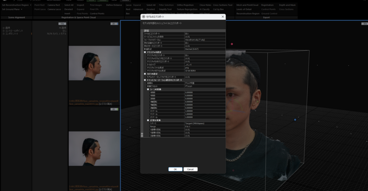Expand the コントロールポイント tree item
The width and height of the screenshot is (368, 191).
click(x=4, y=30)
